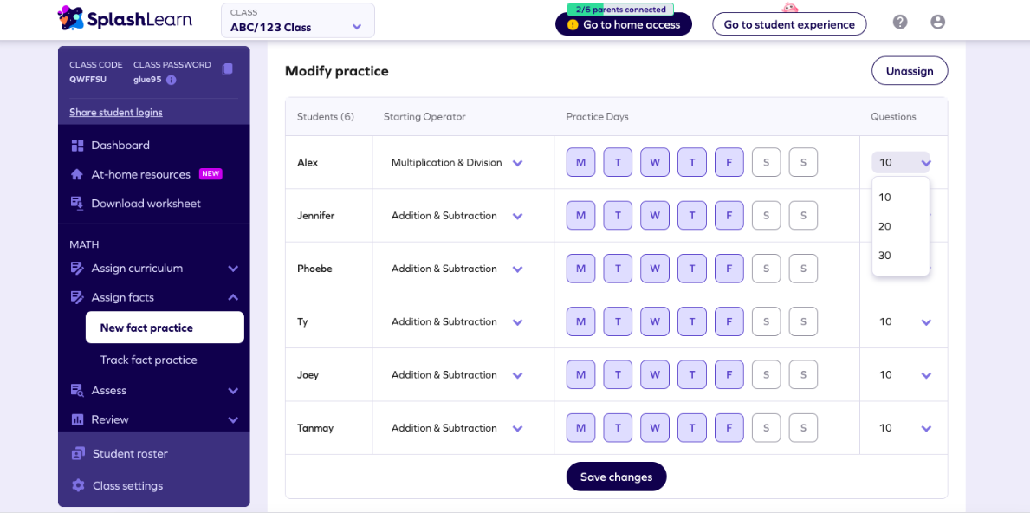
Task: Click the class password info icon
Action: point(171,80)
